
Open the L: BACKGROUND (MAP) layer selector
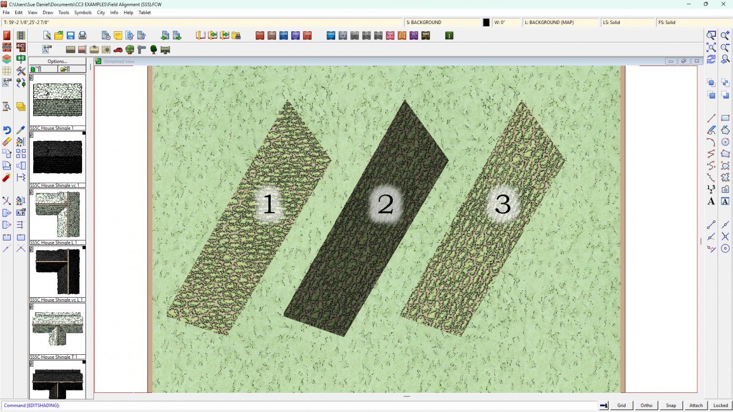point(560,22)
